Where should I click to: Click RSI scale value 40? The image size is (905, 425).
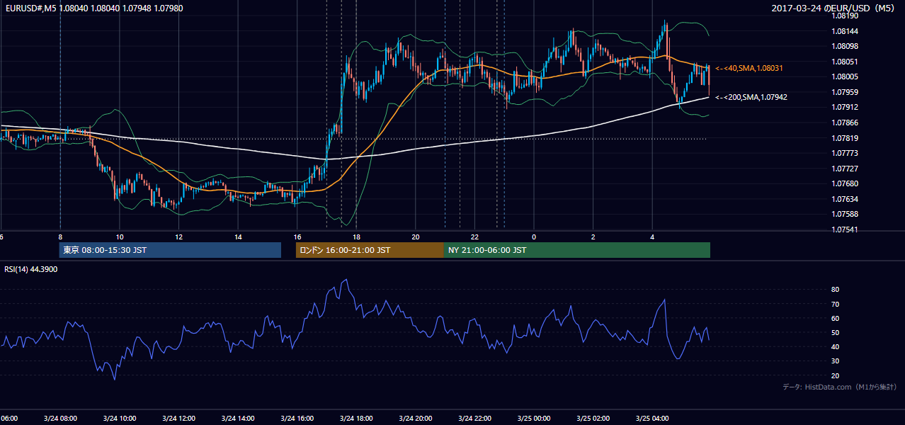[836, 347]
